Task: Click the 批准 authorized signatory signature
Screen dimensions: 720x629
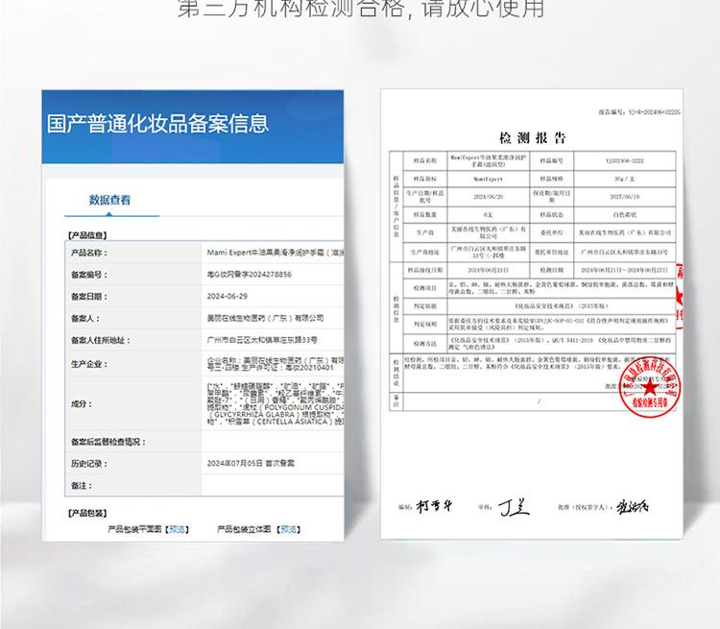Action: [x=633, y=507]
